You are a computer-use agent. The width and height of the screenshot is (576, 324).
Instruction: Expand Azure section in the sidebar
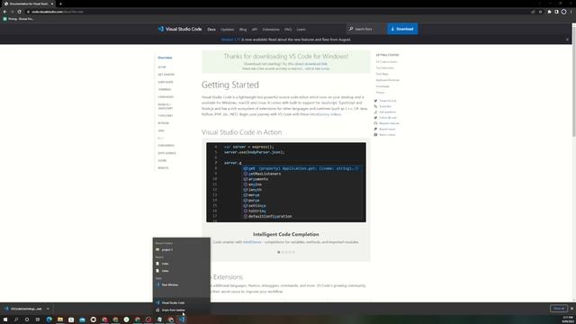(x=162, y=160)
